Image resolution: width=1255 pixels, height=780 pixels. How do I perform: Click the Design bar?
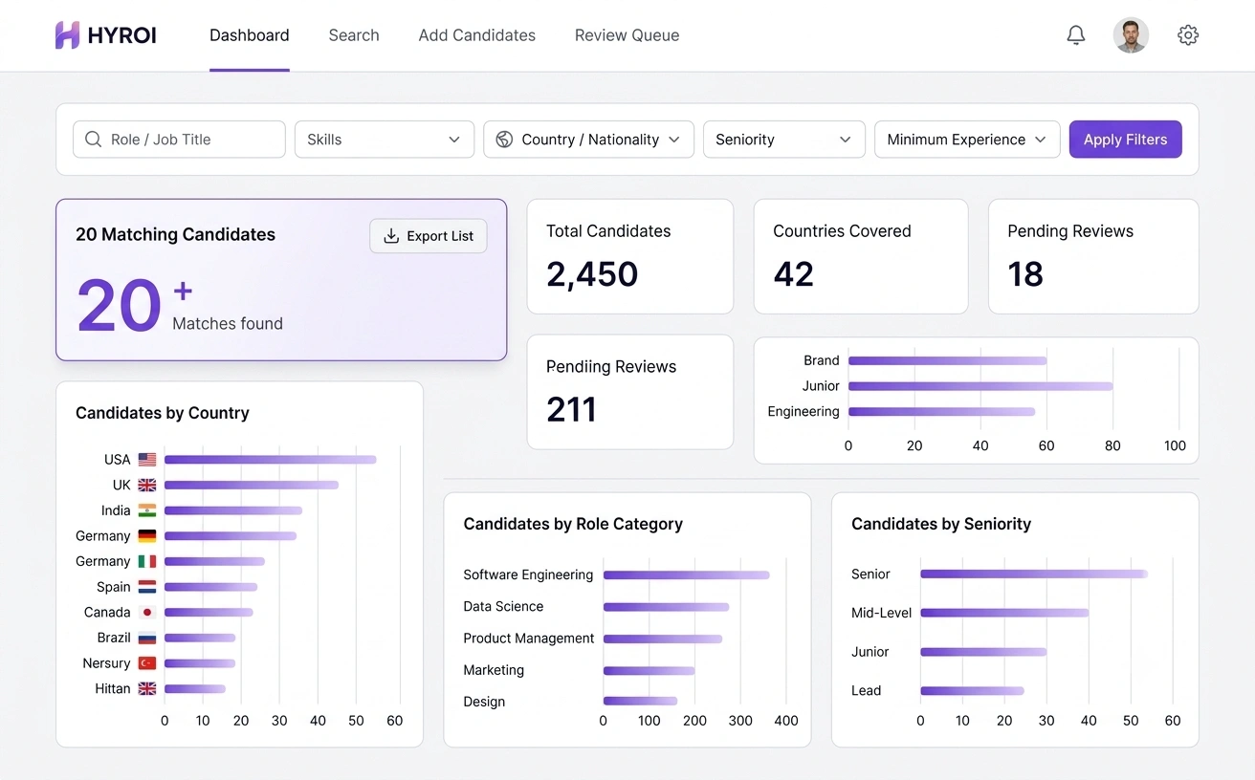click(641, 701)
